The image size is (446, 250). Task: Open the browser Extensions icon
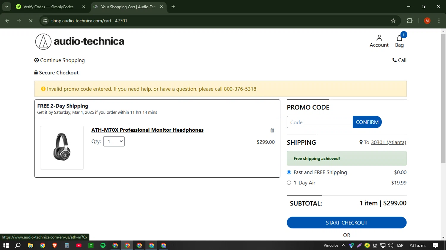click(x=410, y=21)
